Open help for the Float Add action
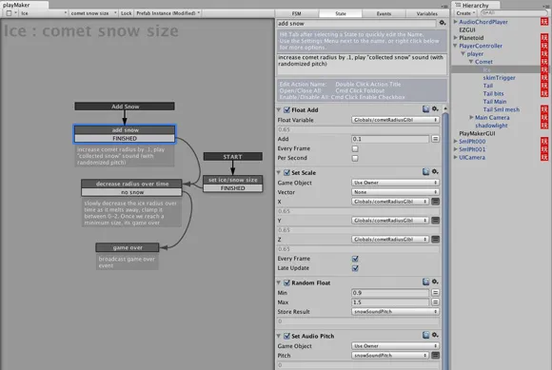Viewport: 552px width, 370px height. point(426,109)
